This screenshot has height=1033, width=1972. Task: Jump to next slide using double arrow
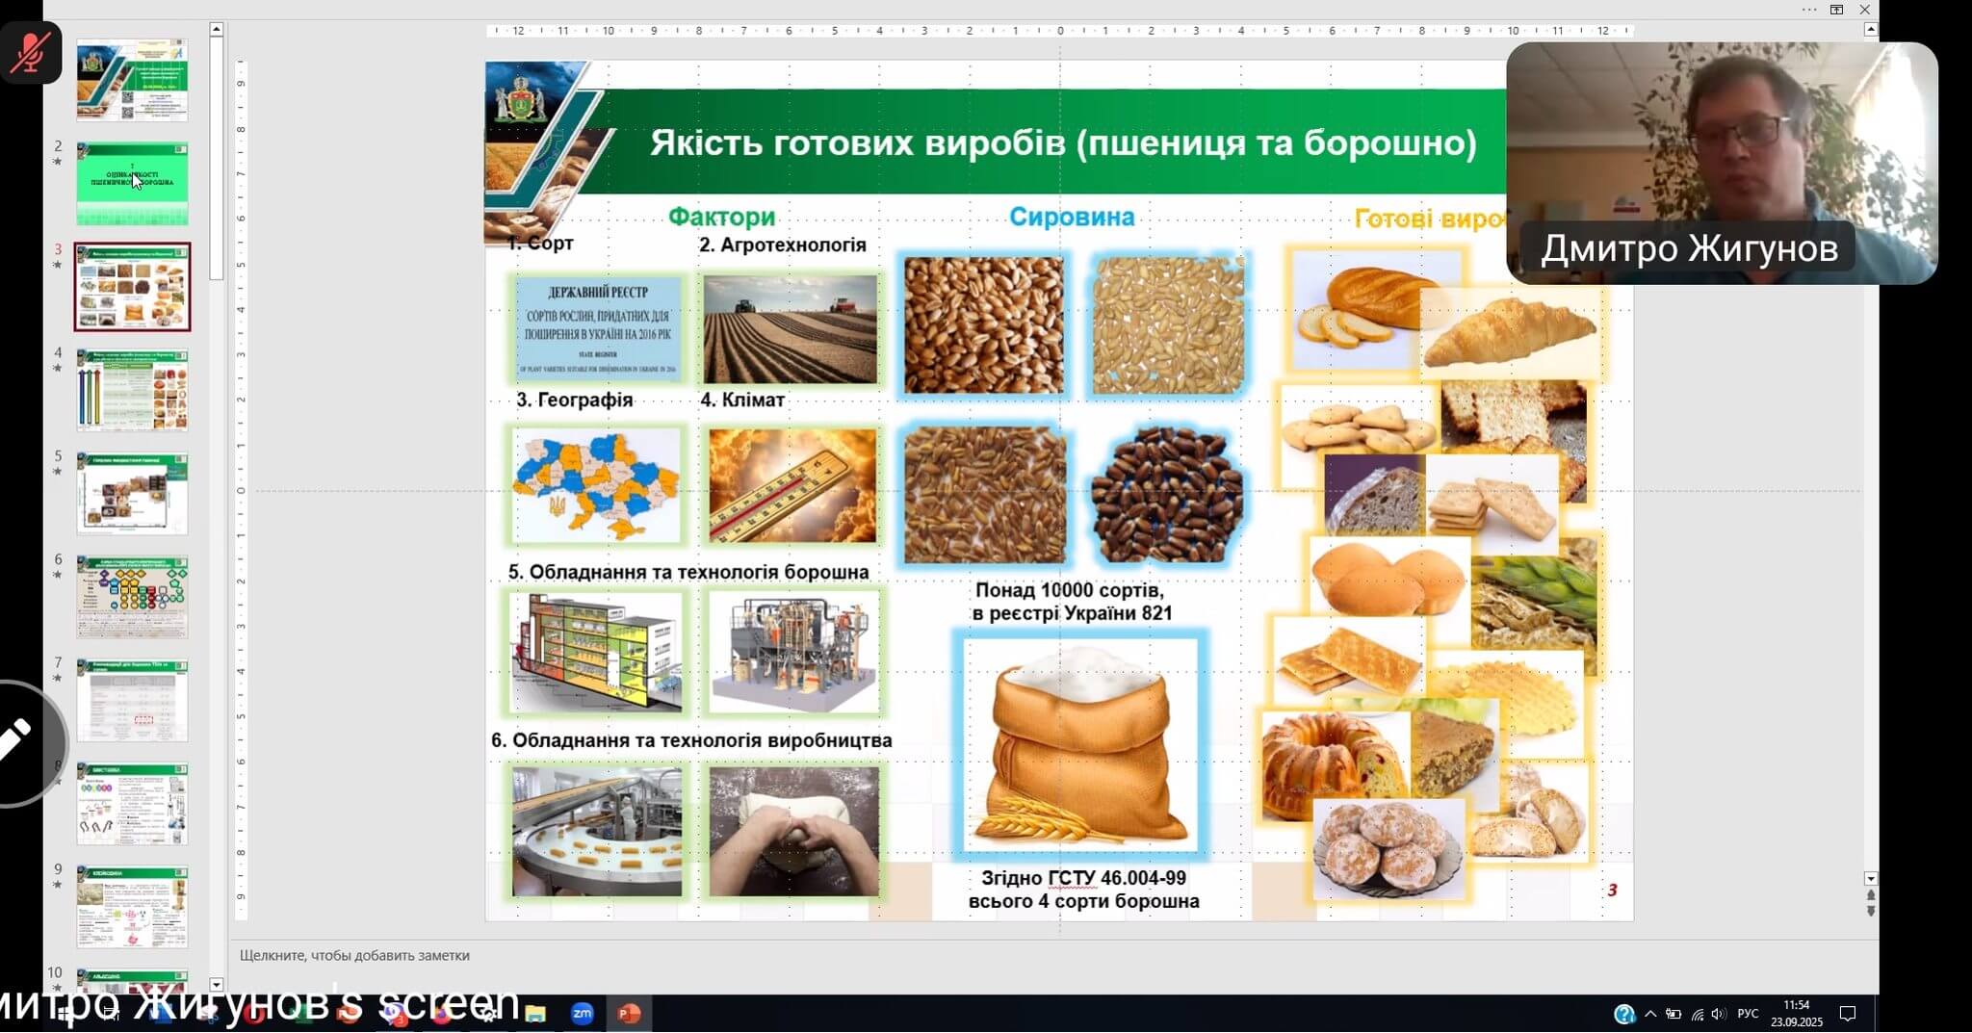[1870, 911]
